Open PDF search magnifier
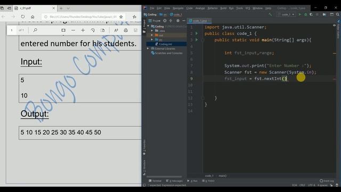 [35, 30]
